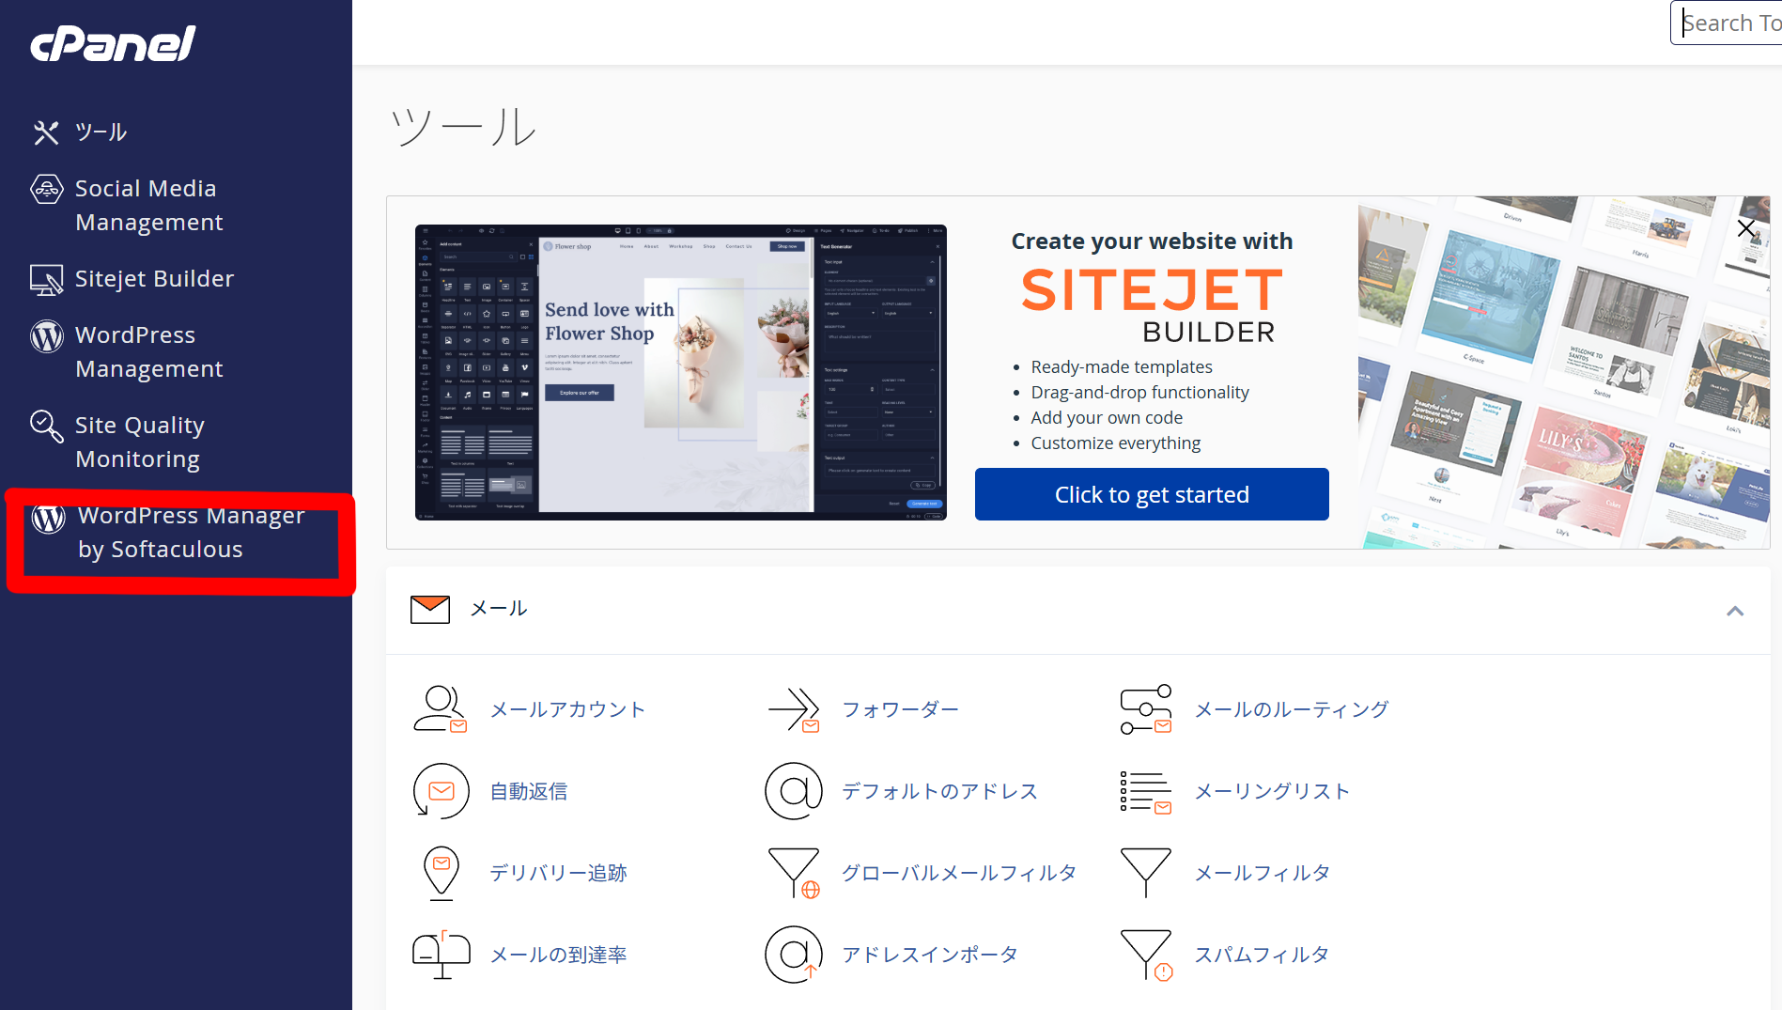Click the フォワーダー arrow icon
Viewport: 1782px width, 1010px height.
pyautogui.click(x=794, y=709)
